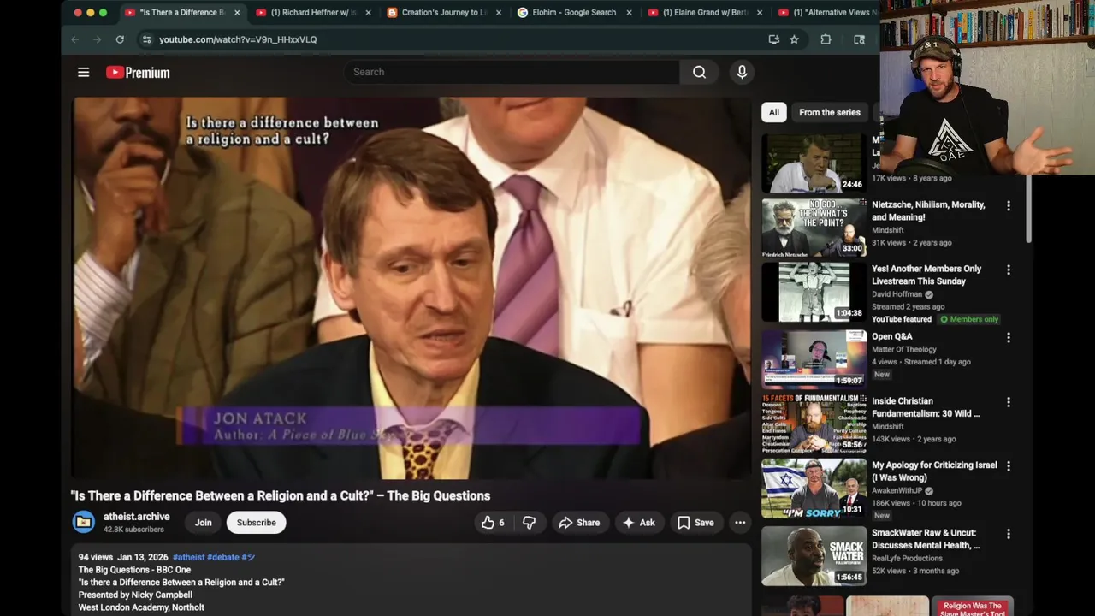Click the browser forward arrow
Screen dimensions: 1095x616
(97, 39)
